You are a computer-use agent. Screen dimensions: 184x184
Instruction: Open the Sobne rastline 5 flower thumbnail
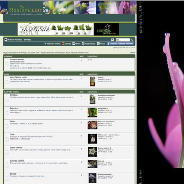[x=92, y=152]
